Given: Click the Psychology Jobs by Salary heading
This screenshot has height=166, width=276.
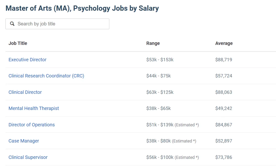Looking at the screenshot, I should click(82, 8).
